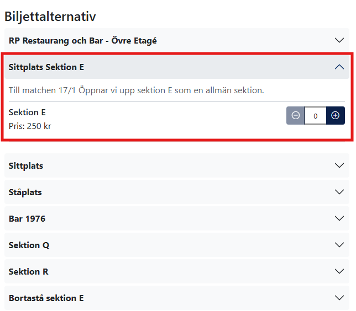The width and height of the screenshot is (356, 311).
Task: Expand the Sittplats section chevron
Action: pos(339,165)
